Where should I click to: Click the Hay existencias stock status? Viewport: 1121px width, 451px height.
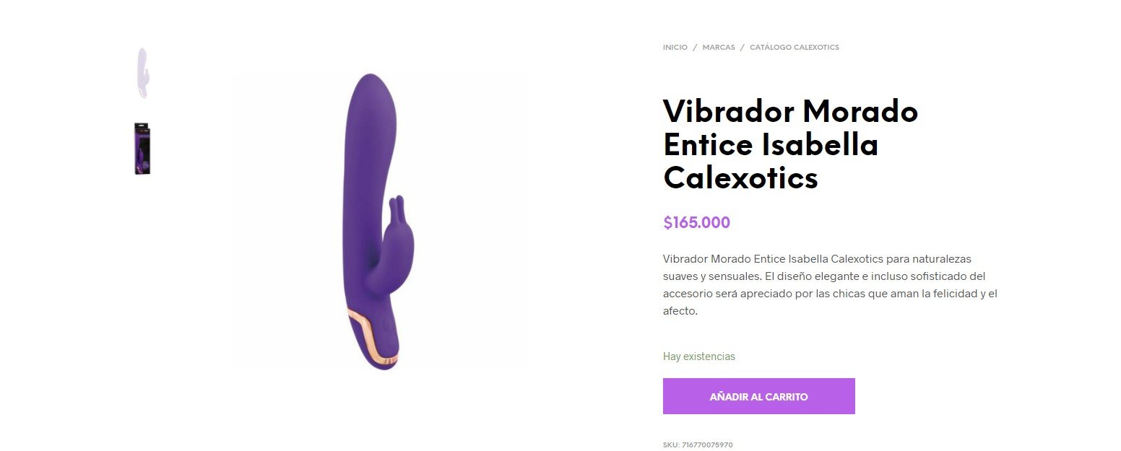[699, 356]
